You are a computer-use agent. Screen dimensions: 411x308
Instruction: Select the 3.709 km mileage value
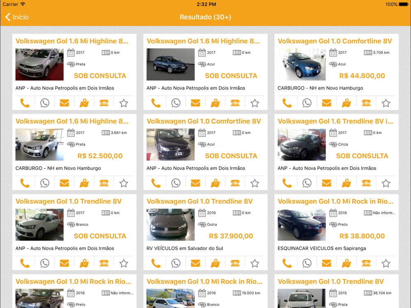(381, 53)
